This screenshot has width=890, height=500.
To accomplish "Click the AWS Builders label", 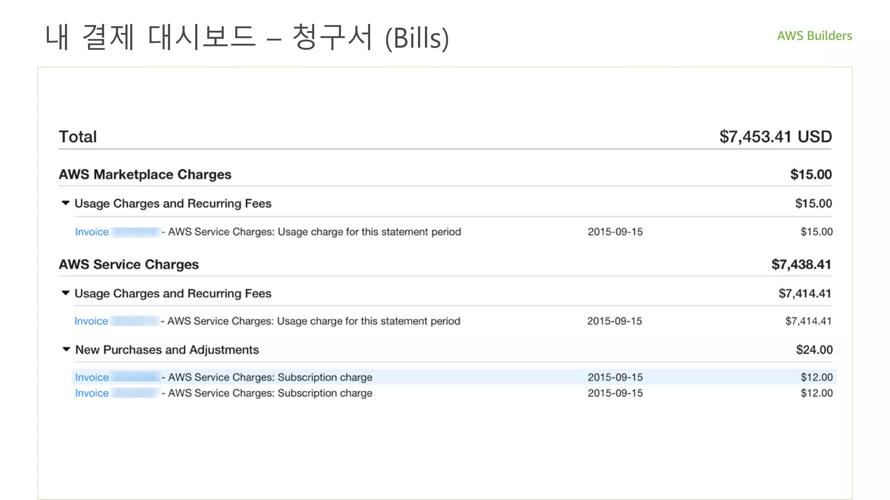I will pos(814,36).
